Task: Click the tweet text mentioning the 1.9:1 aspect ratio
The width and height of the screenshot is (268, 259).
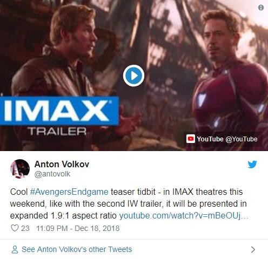Action: tap(129, 203)
